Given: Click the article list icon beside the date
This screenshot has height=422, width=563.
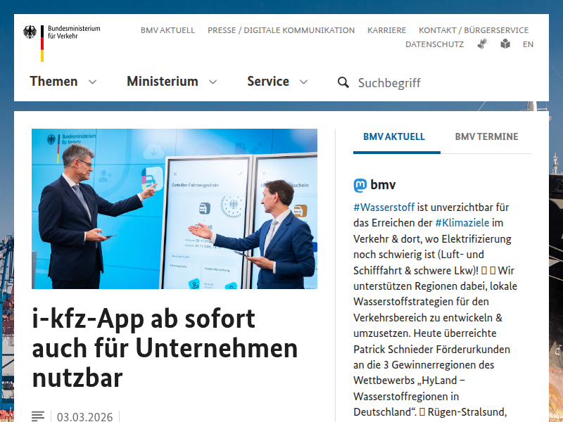Looking at the screenshot, I should (x=38, y=417).
